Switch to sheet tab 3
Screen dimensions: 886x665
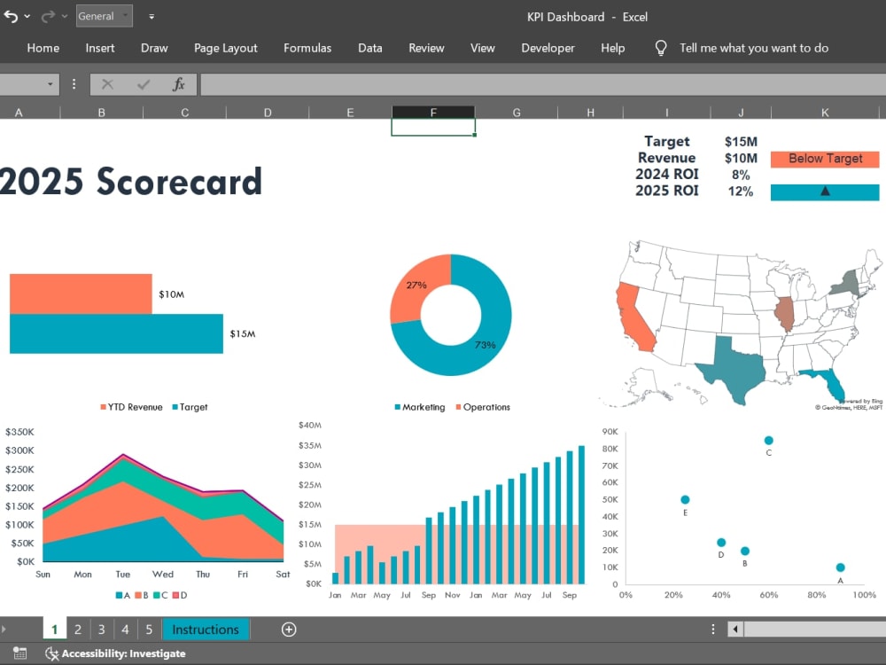click(102, 630)
